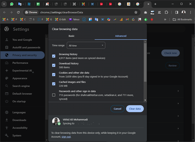Click the Languages globe icon
195x142 pixels.
[x=7, y=112]
